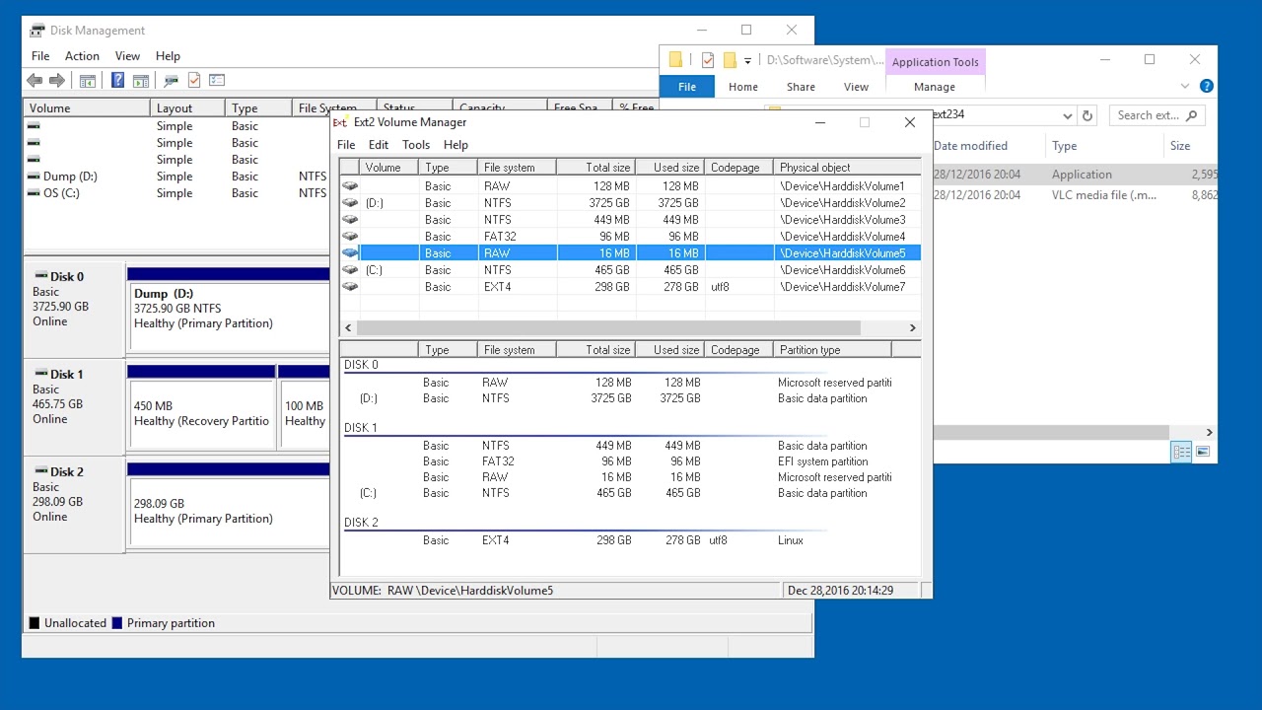Sort by Codepage column in upper volume list
Image resolution: width=1262 pixels, height=710 pixels.
[739, 168]
